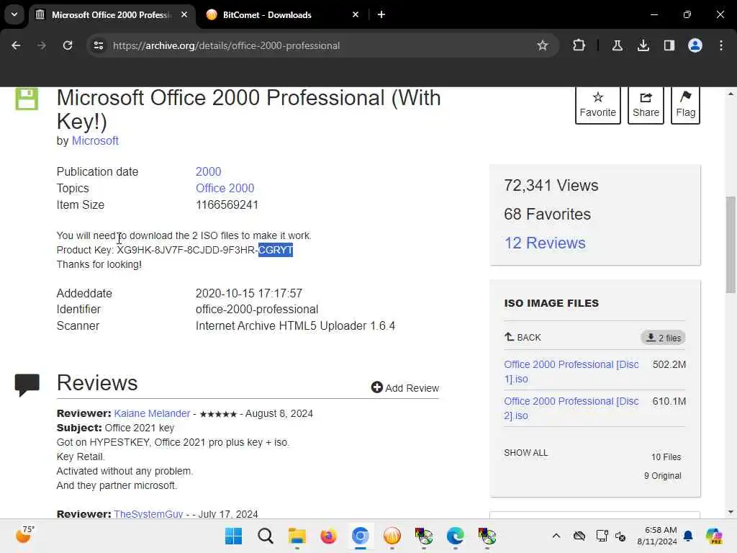Reload the archive.org page

tap(68, 45)
